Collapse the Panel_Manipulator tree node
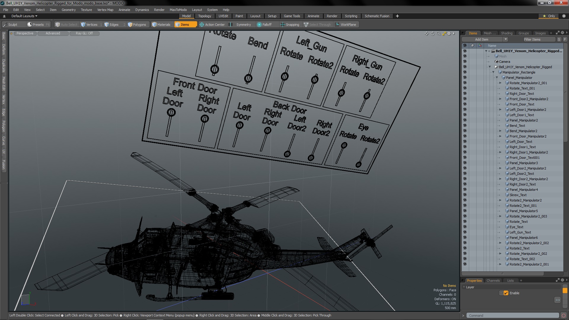 [x=497, y=78]
